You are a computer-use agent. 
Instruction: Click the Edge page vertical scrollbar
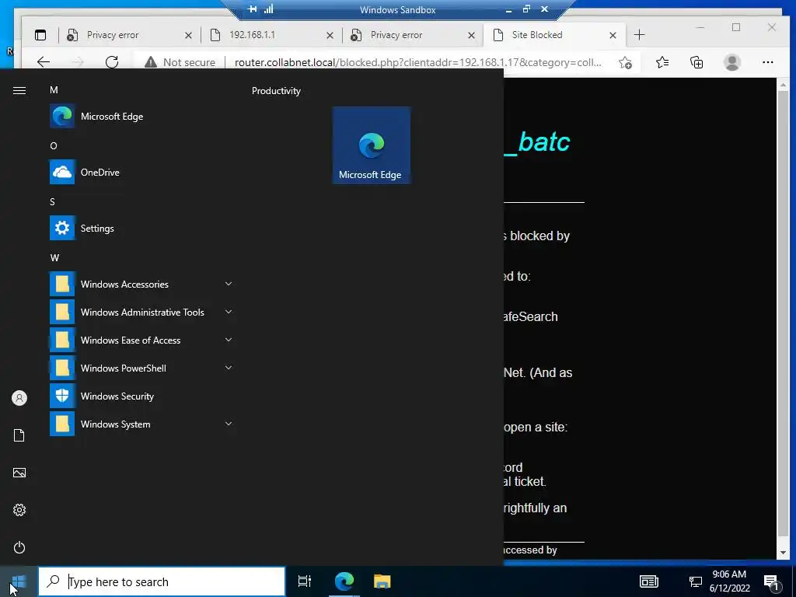tap(783, 315)
